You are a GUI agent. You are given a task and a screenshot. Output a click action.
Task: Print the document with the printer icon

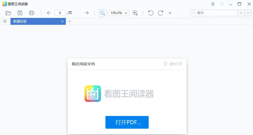[32, 13]
